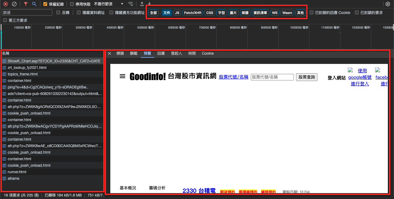Select the 全部 resource type filter

click(153, 13)
